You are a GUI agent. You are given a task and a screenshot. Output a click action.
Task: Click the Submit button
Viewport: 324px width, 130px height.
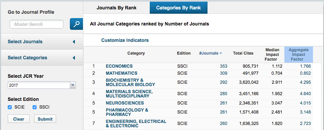click(45, 119)
